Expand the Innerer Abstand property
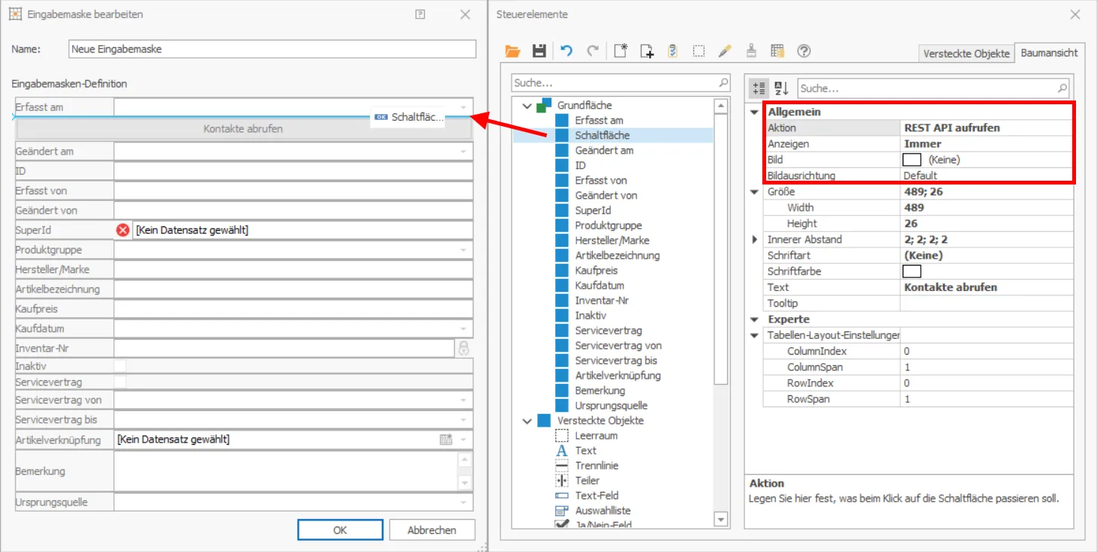Image resolution: width=1097 pixels, height=552 pixels. click(x=755, y=239)
